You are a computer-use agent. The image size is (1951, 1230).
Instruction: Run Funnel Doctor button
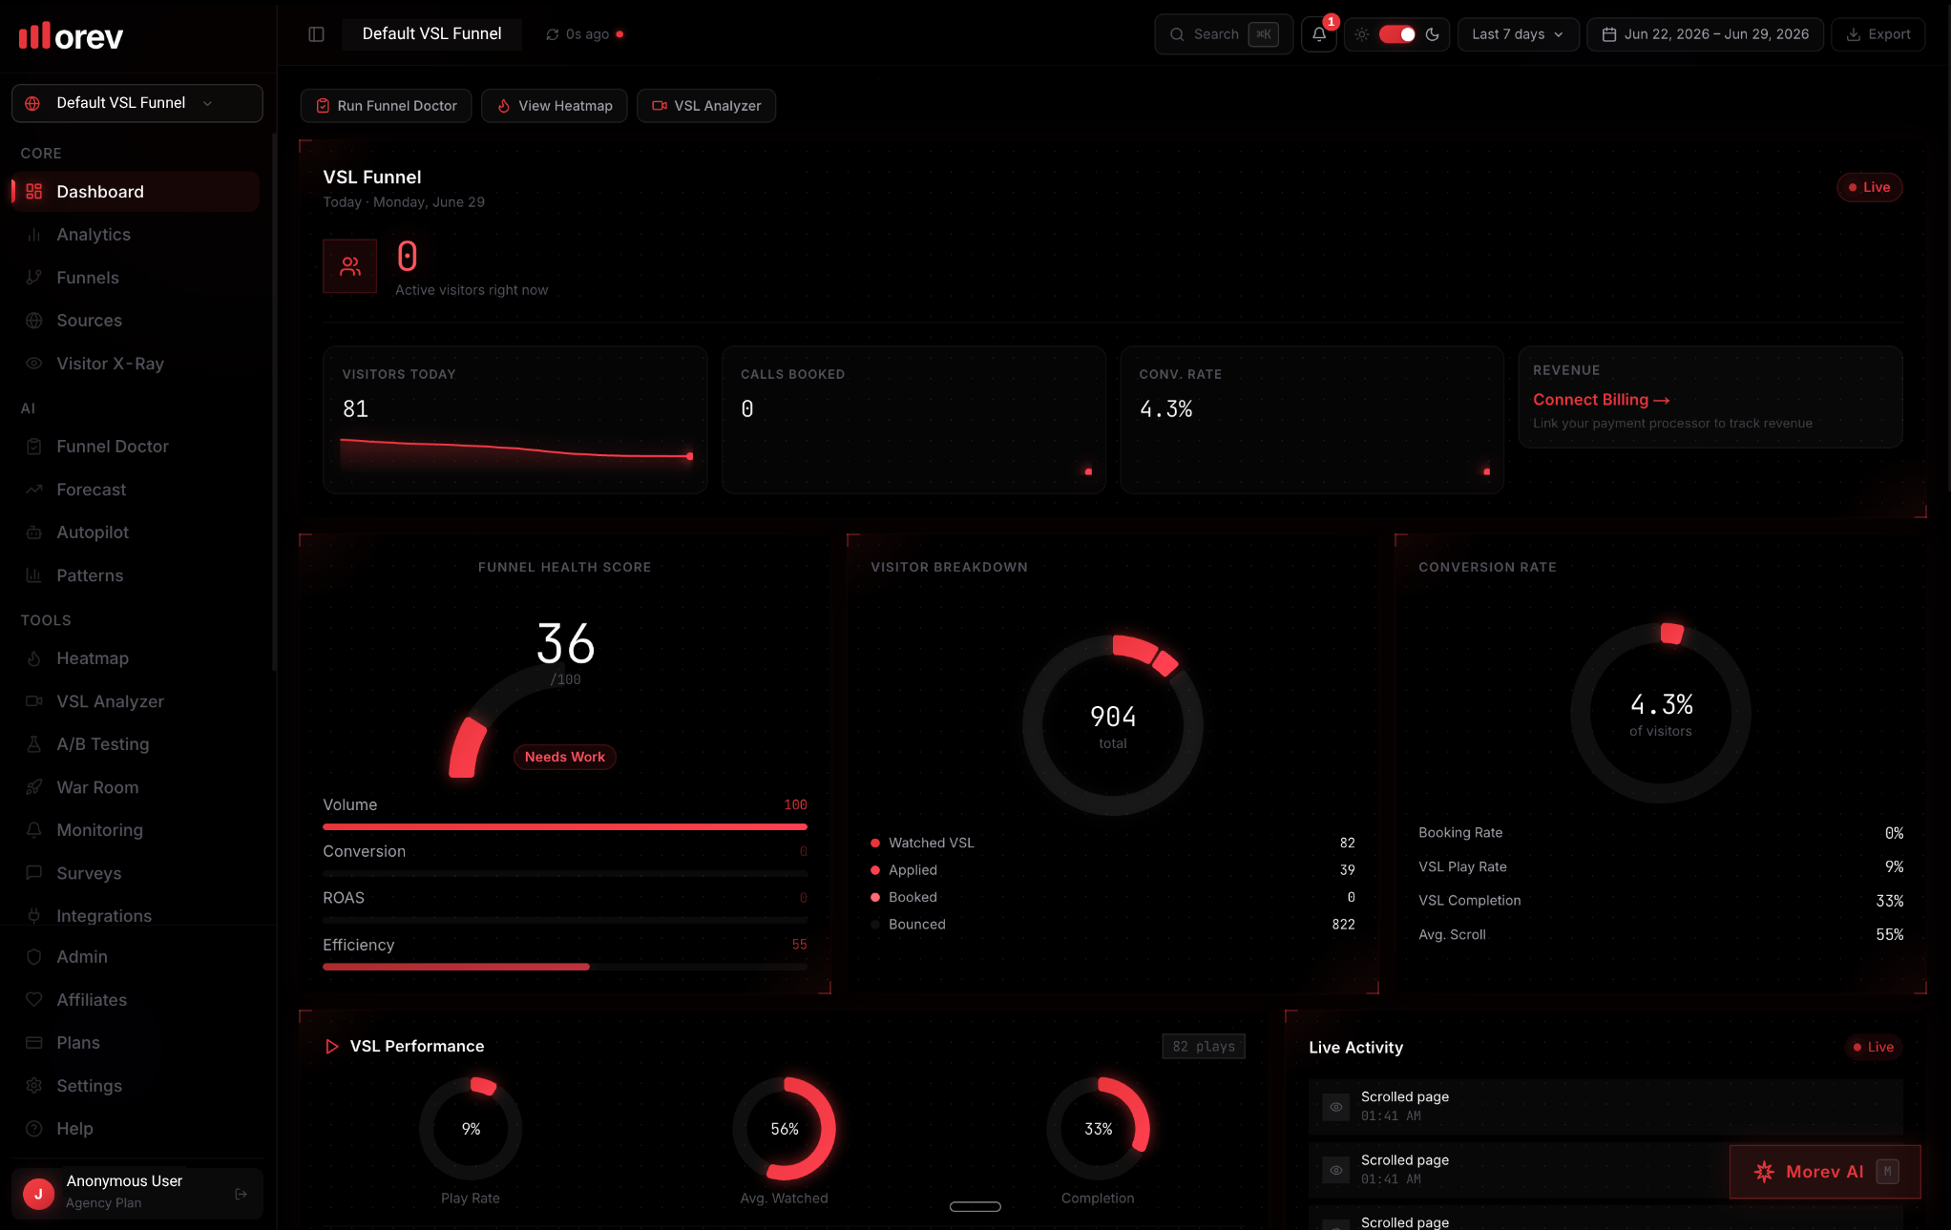click(x=386, y=106)
